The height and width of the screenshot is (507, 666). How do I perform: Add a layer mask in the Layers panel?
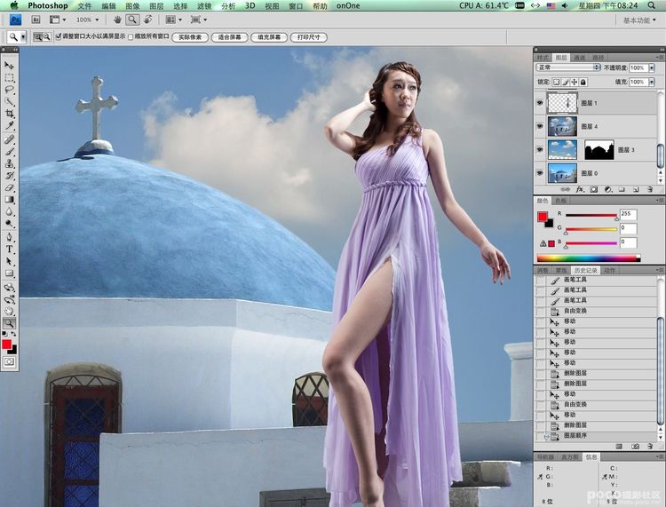(594, 189)
